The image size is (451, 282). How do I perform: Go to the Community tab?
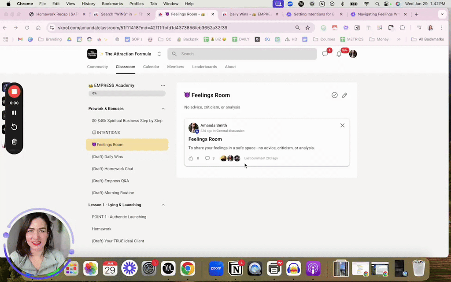pos(97,67)
